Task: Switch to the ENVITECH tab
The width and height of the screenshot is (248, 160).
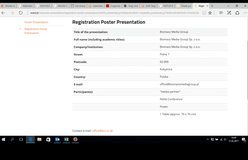Action: coord(43,6)
